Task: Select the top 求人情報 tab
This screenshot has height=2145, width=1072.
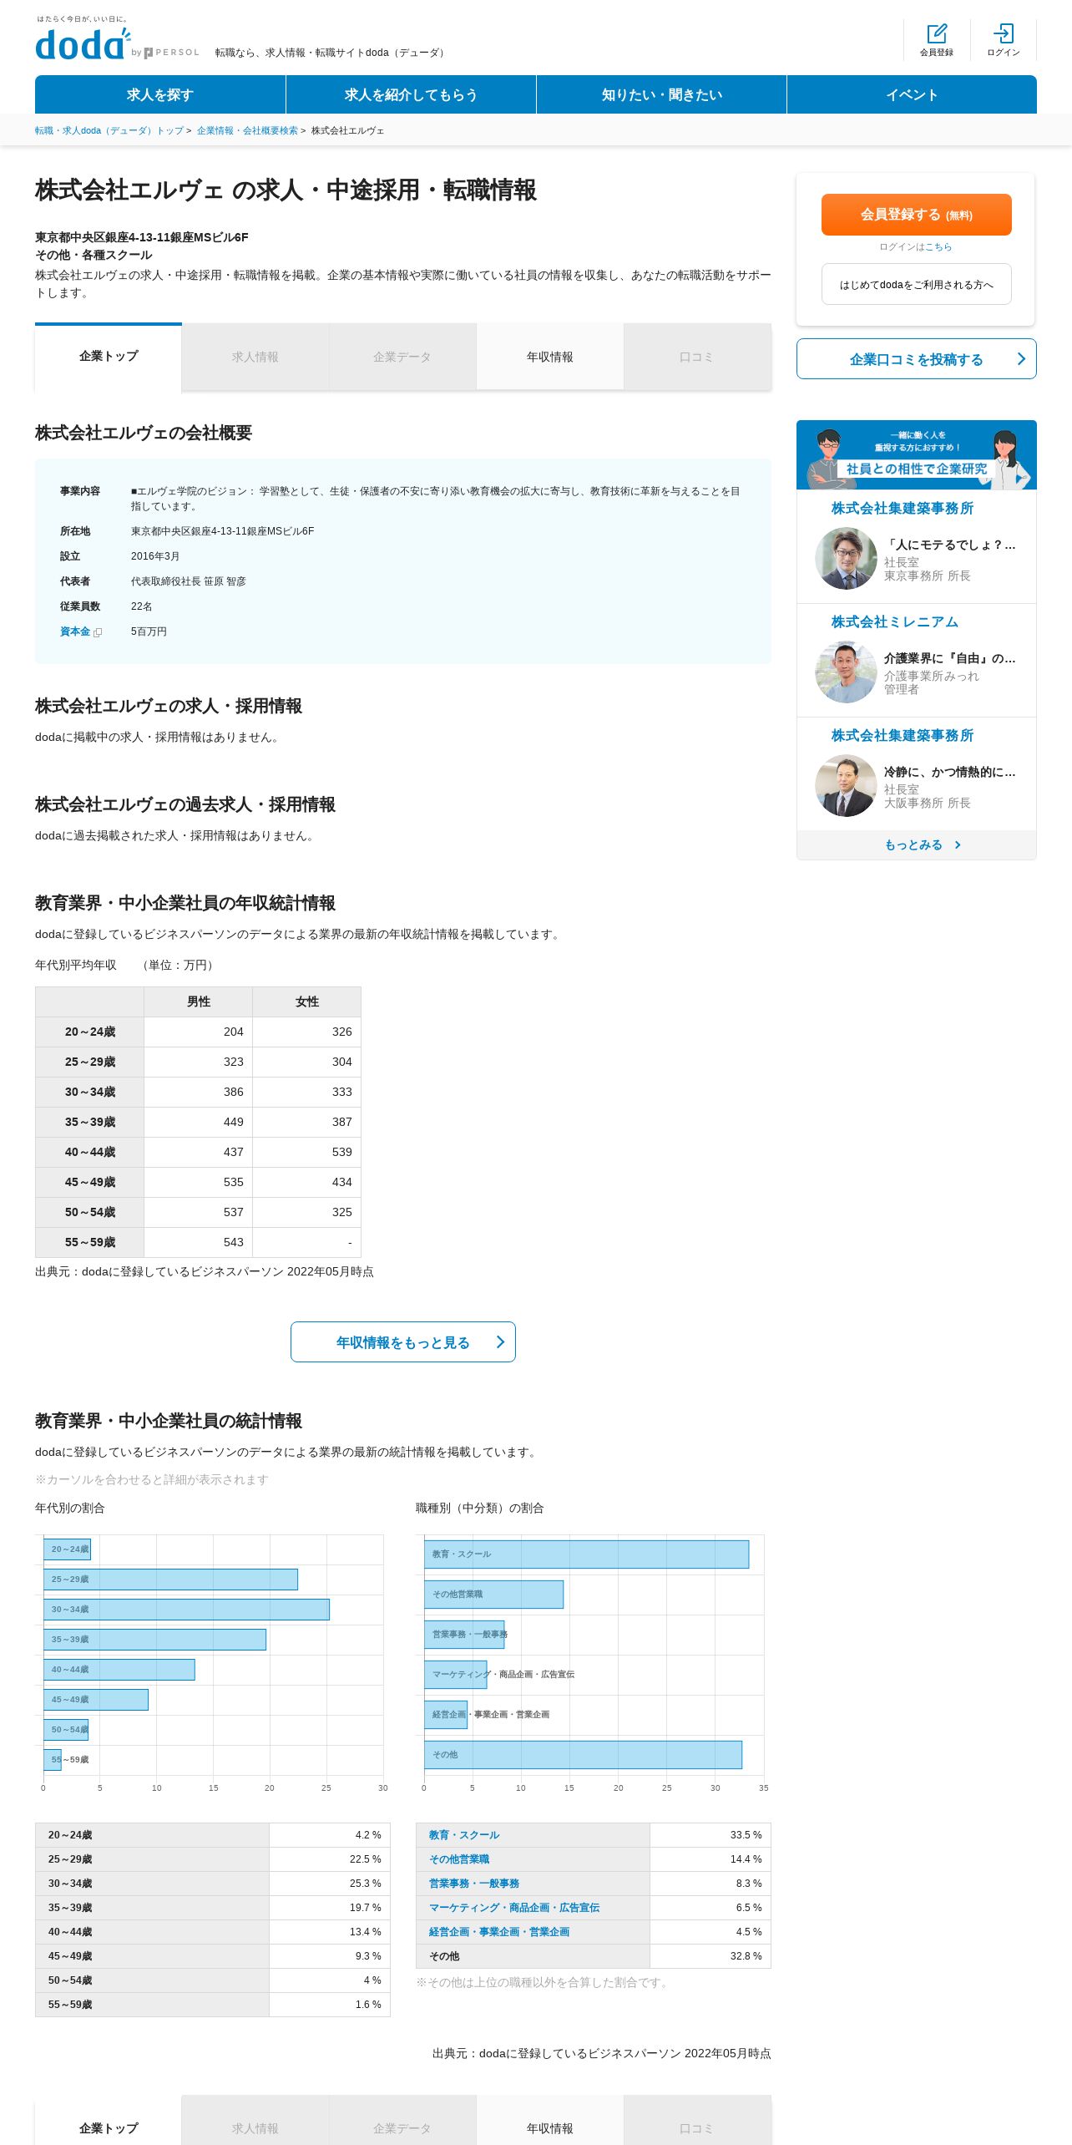Action: coord(255,357)
